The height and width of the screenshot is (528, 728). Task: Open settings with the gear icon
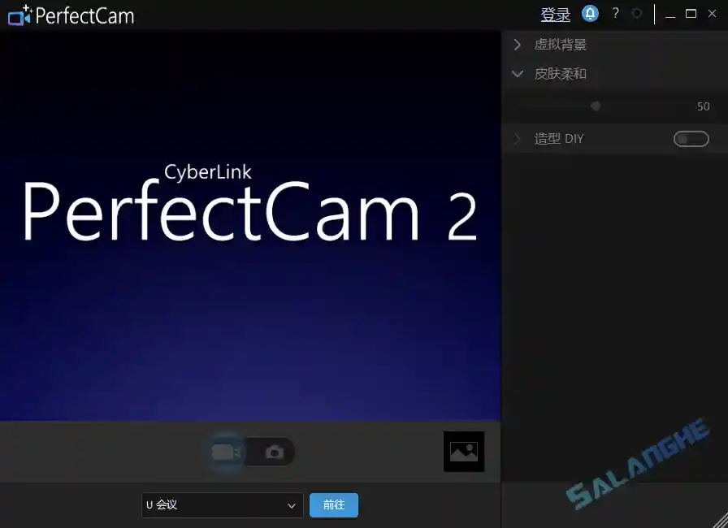pyautogui.click(x=637, y=13)
